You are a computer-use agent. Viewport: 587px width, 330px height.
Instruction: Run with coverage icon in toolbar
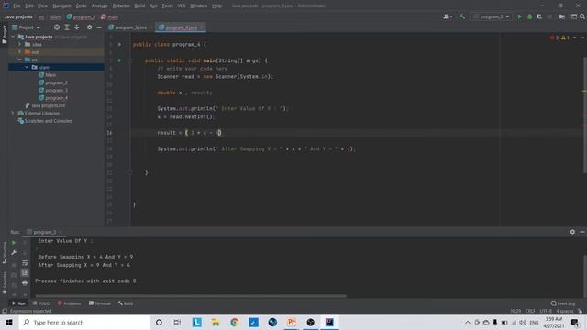[x=539, y=16]
